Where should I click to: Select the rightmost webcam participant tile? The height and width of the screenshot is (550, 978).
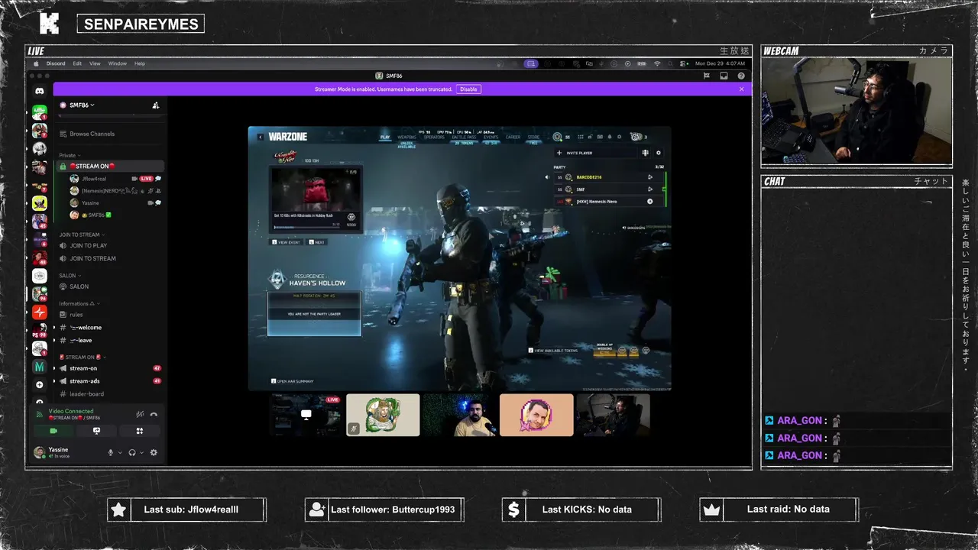613,415
